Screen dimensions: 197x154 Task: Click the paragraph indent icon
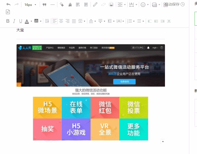coord(80,21)
